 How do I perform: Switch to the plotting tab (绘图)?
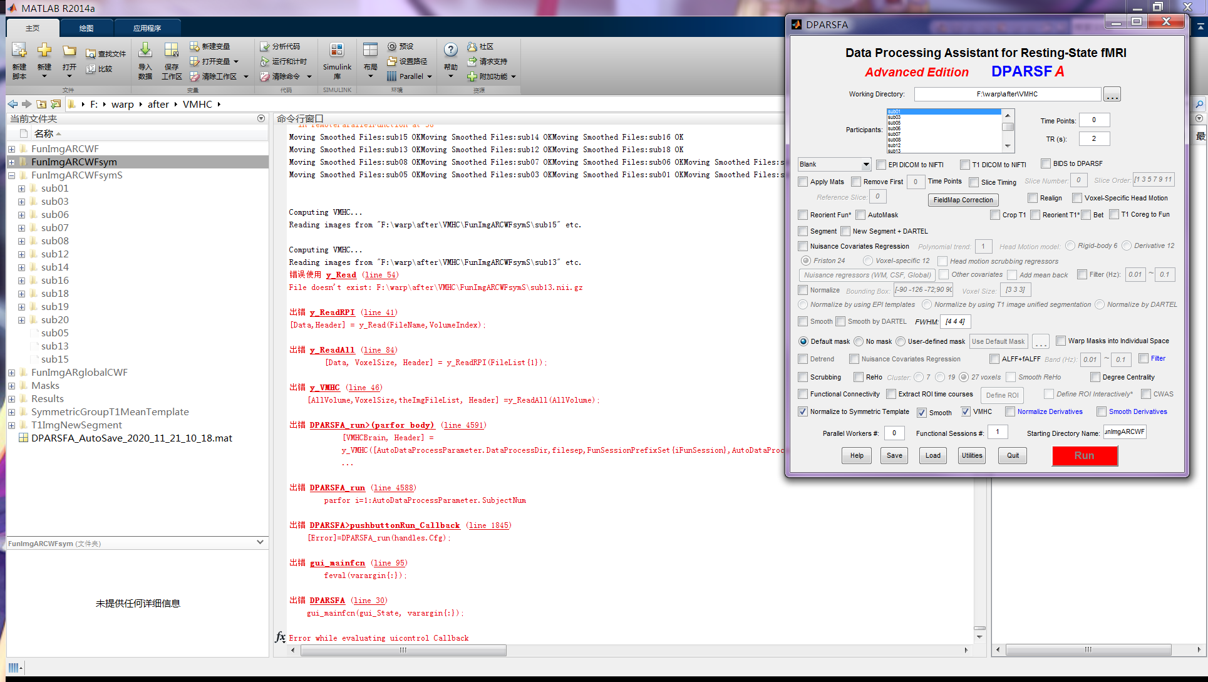[x=86, y=28]
